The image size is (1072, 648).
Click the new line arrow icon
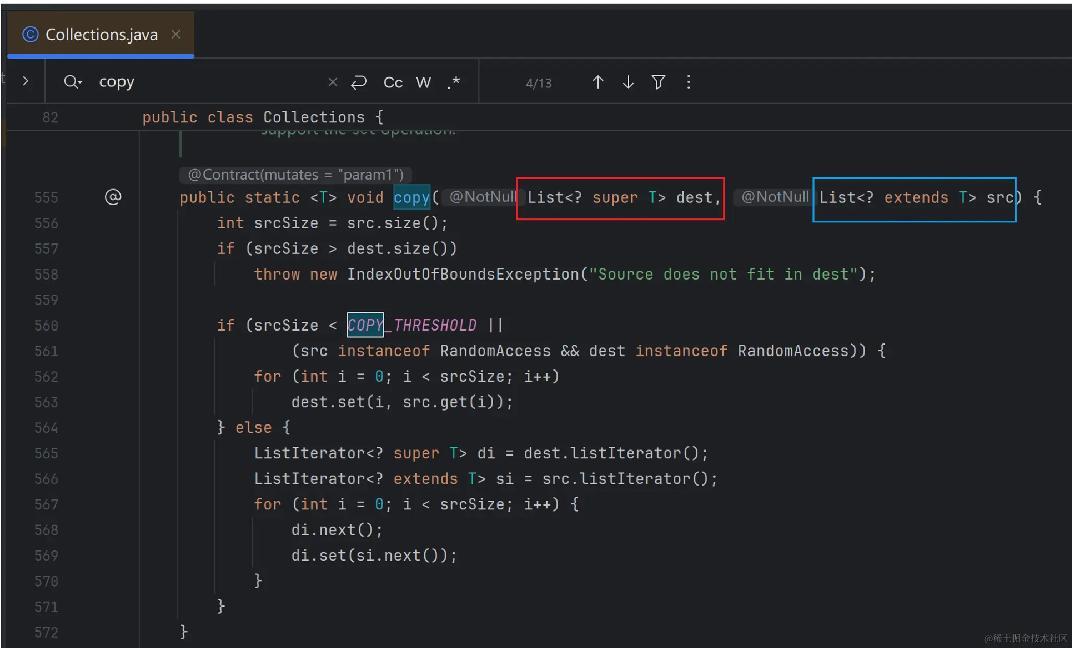pyautogui.click(x=359, y=82)
